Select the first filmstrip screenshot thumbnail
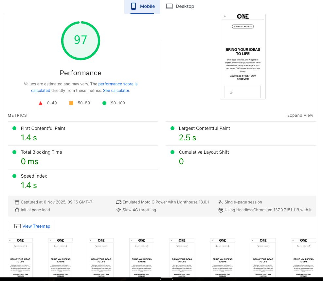The width and height of the screenshot is (323, 281). pos(20,258)
